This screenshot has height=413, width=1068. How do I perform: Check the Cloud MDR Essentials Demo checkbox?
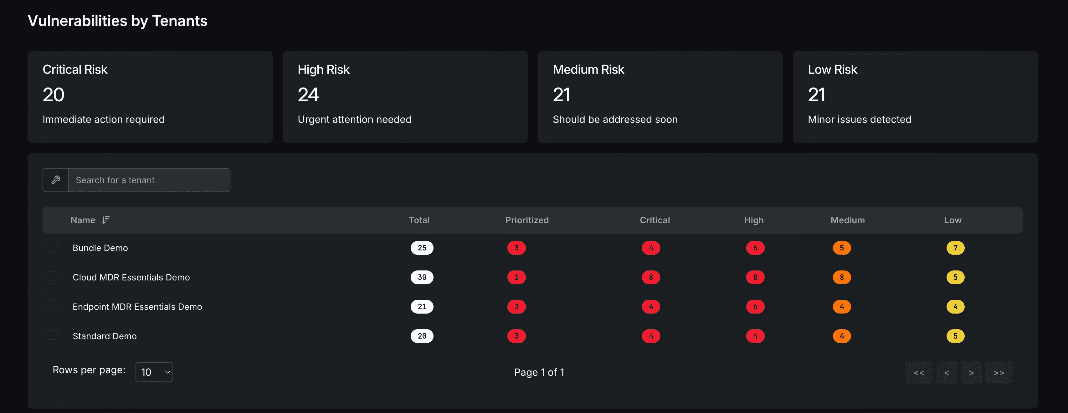(53, 276)
